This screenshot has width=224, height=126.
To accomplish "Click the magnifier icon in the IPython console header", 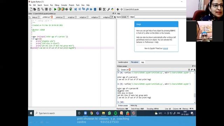I will pos(195,70).
